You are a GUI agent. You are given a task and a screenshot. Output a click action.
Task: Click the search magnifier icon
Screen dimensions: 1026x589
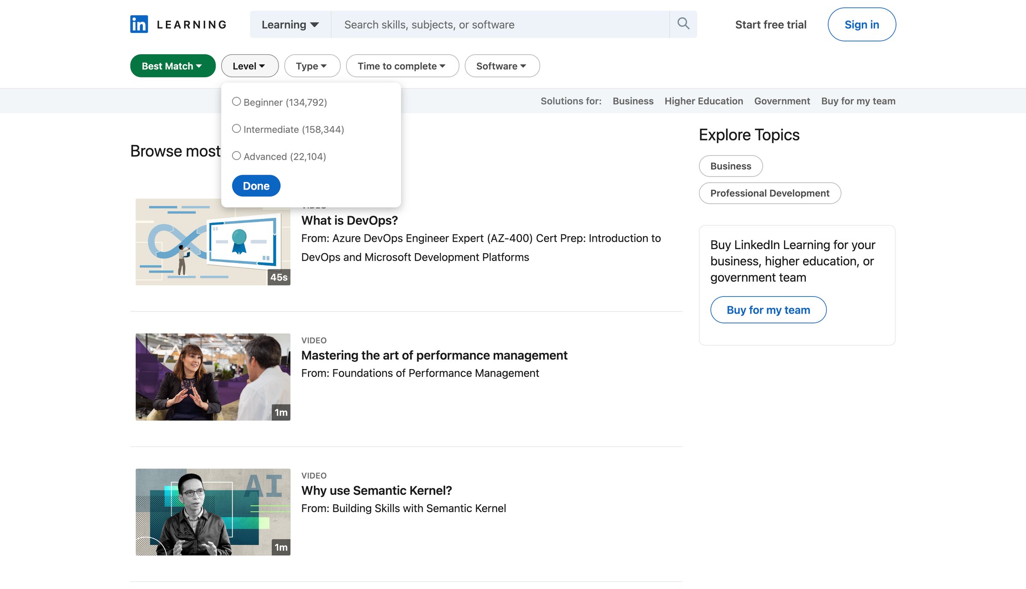click(683, 24)
